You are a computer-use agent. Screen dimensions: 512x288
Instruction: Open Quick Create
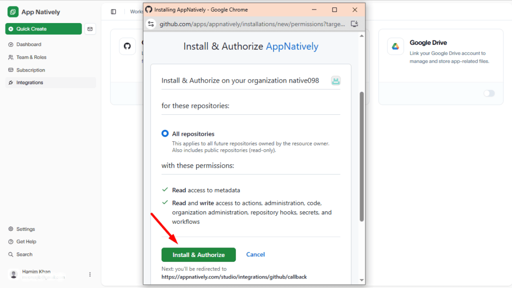[43, 29]
